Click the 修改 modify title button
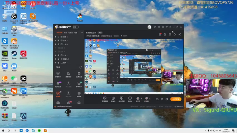Viewport: 237px width, 133px height. [100, 33]
